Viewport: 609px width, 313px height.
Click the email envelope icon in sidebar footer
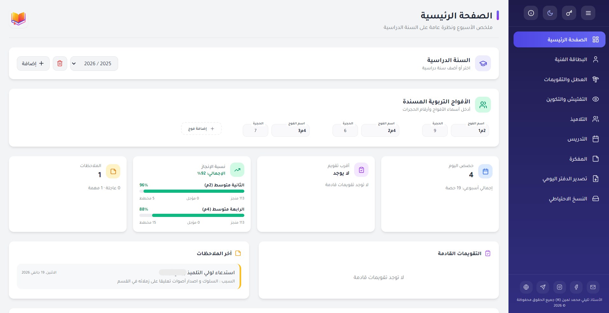(x=593, y=287)
